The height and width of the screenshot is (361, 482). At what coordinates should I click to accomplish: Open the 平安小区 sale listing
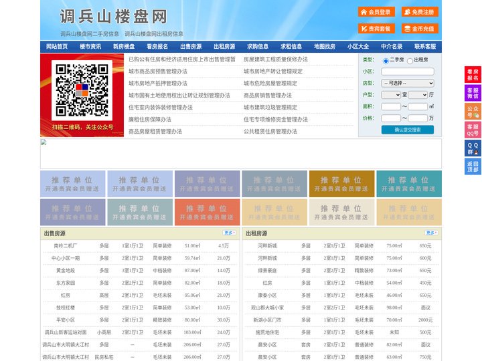[66, 320]
